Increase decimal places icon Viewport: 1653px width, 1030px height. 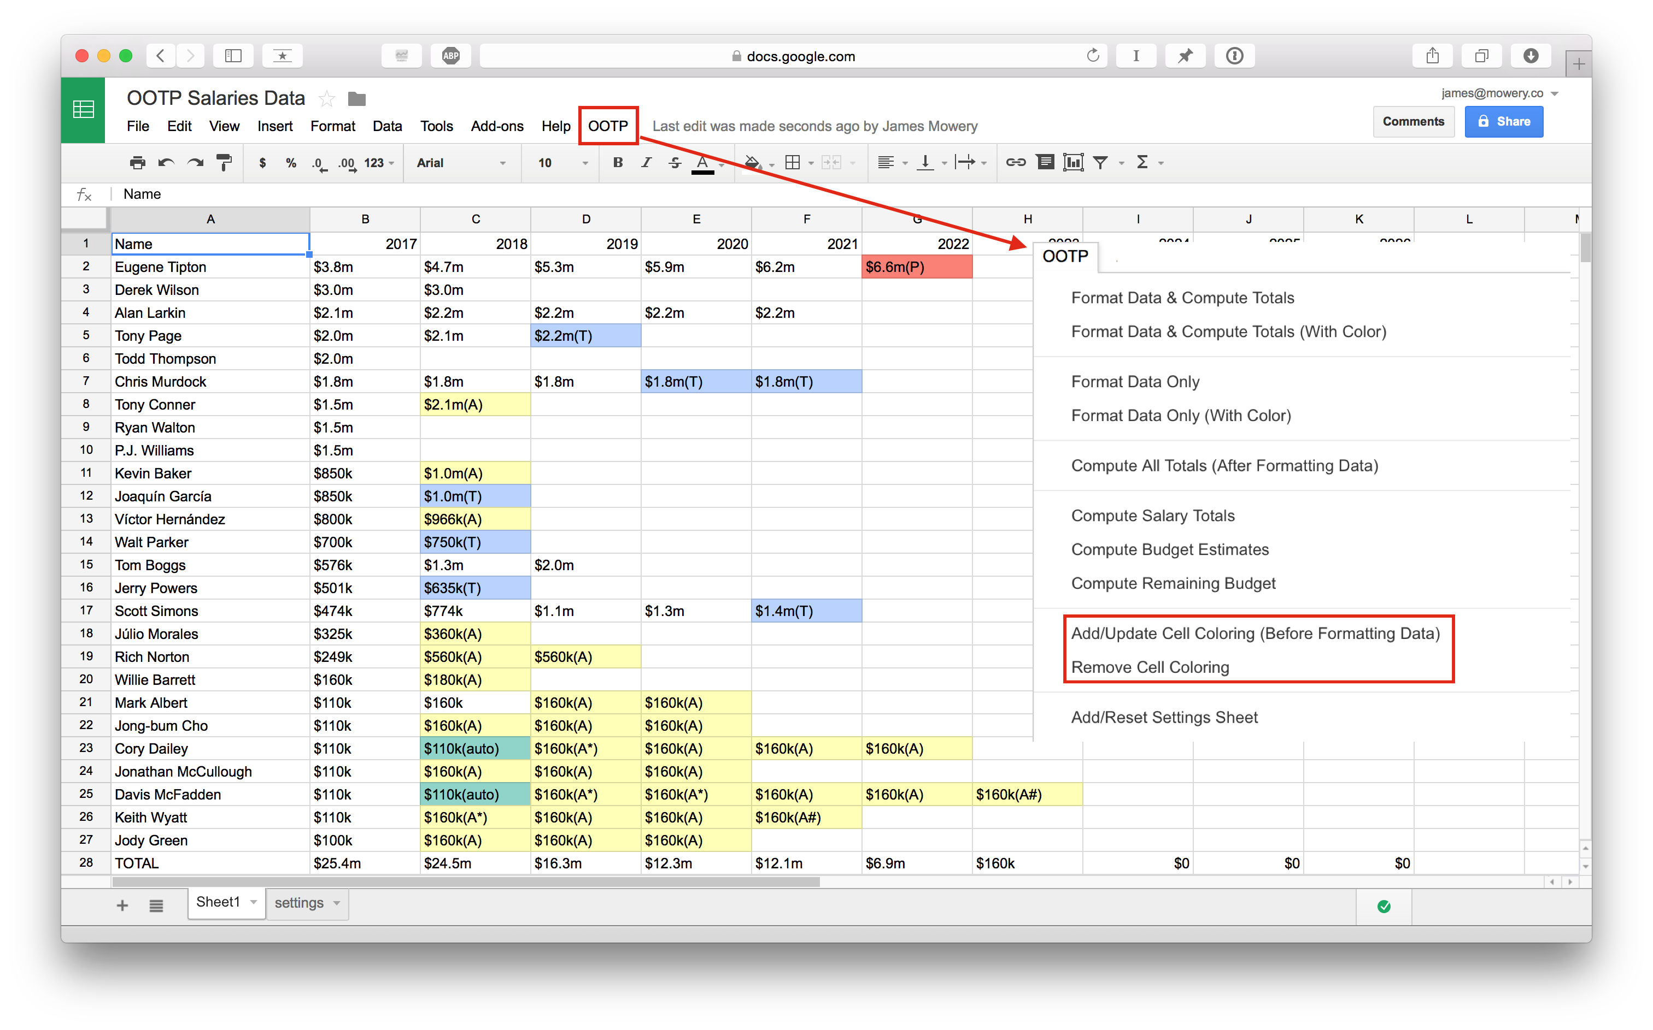pos(347,163)
